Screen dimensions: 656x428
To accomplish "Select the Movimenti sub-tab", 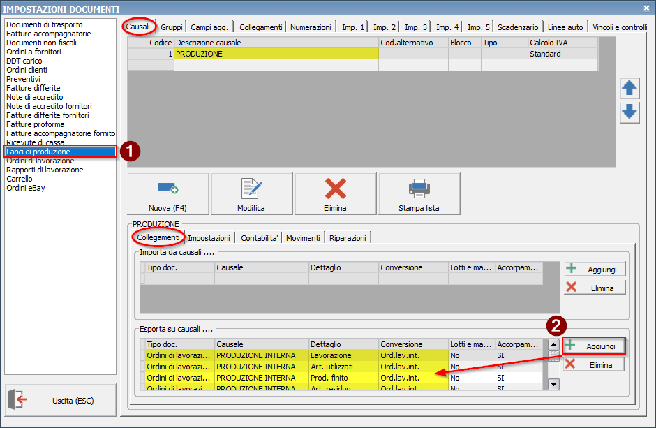I will [303, 238].
